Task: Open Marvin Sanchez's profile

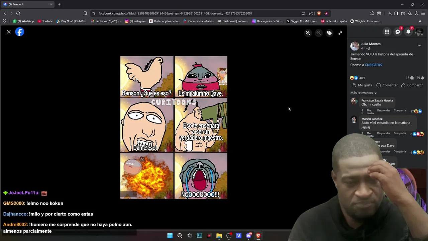Action: 372,119
